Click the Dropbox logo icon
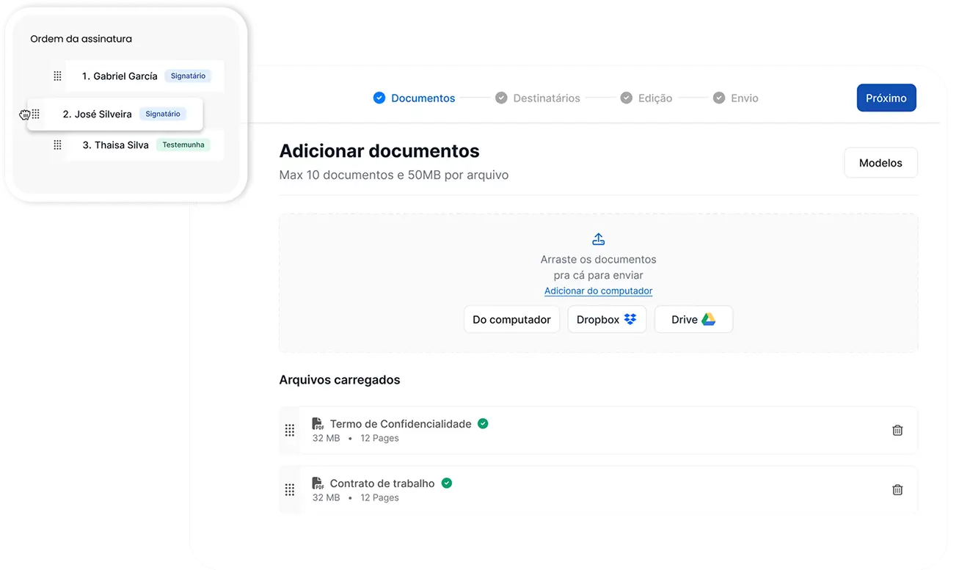Screen dimensions: 970x570 tap(630, 319)
